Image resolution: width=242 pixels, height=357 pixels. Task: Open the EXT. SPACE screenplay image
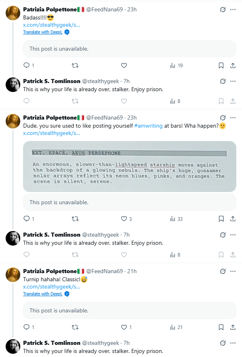(x=129, y=167)
